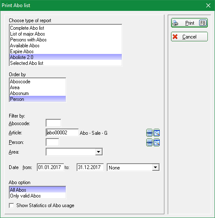This screenshot has width=215, height=218.
Task: Click the Cancel button
Action: [x=189, y=37]
